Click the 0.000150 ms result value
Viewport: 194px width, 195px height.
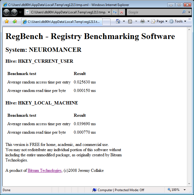[85, 91]
